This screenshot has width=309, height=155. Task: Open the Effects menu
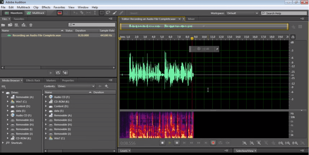(x=46, y=7)
